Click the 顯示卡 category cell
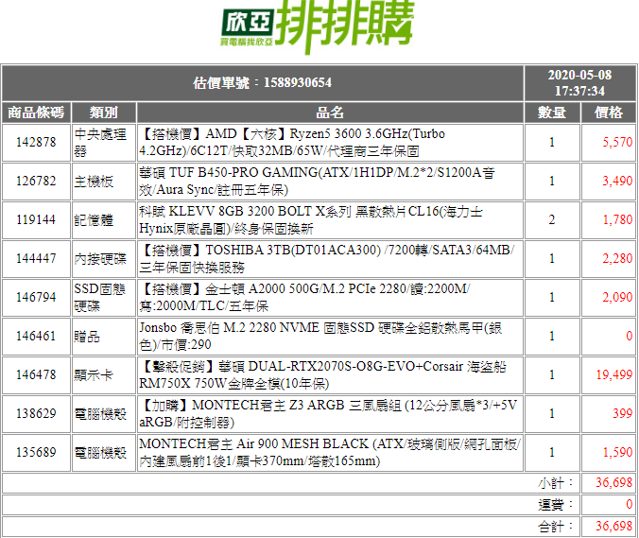Viewport: 639px width, 538px height. tap(104, 375)
